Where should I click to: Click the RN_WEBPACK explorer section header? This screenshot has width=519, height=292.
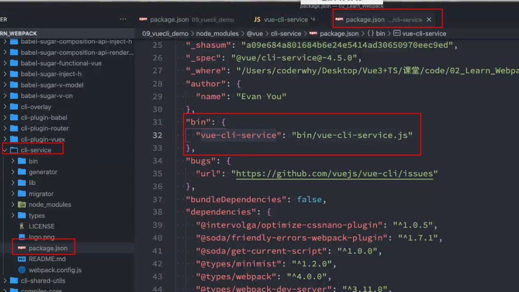point(67,33)
